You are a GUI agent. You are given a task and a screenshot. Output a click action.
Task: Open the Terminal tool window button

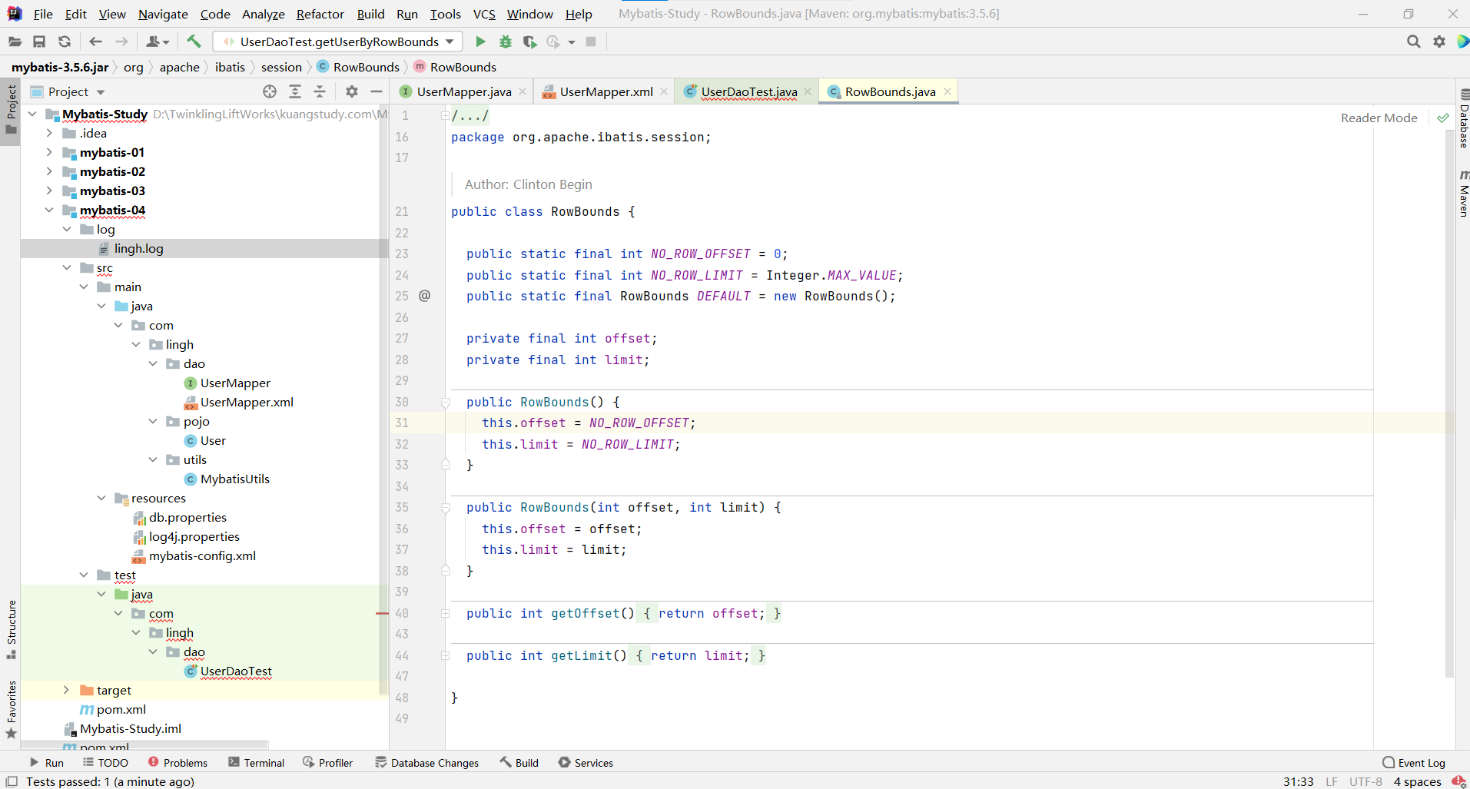257,763
